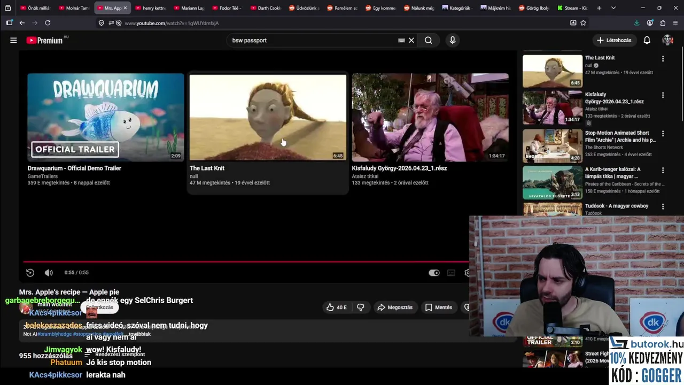Image resolution: width=684 pixels, height=385 pixels.
Task: Expand the description with továbbiak
Action: coord(140,334)
